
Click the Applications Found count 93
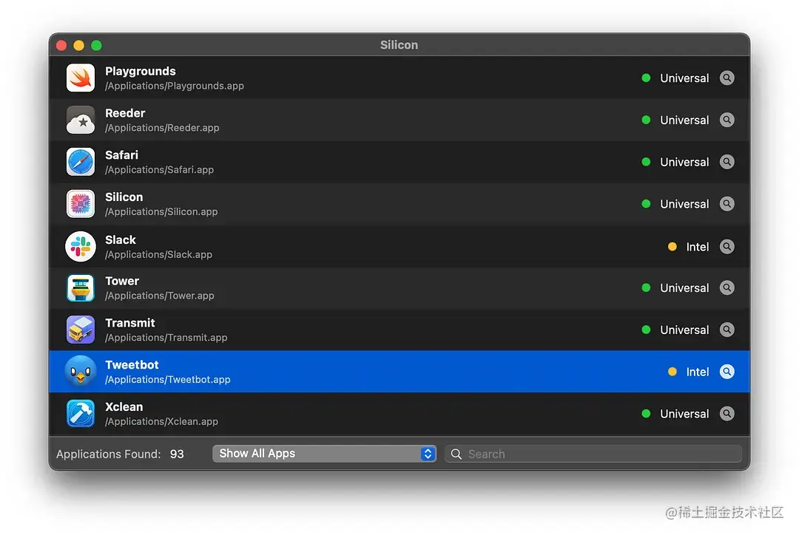click(177, 454)
